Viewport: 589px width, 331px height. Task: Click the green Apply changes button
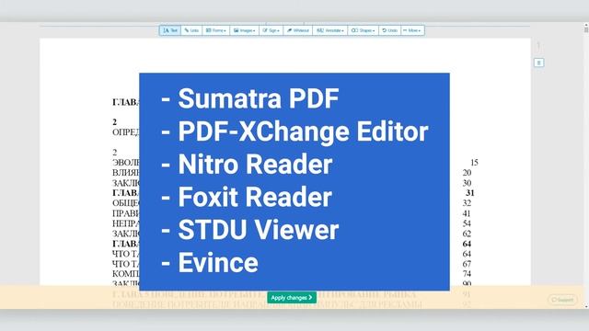click(292, 298)
